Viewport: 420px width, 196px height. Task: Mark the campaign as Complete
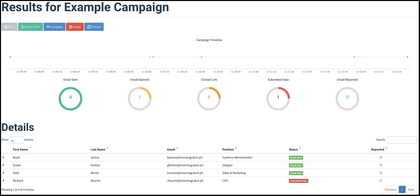coord(54,27)
